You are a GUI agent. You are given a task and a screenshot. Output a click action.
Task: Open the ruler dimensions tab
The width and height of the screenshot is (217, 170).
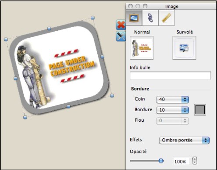[166, 18]
